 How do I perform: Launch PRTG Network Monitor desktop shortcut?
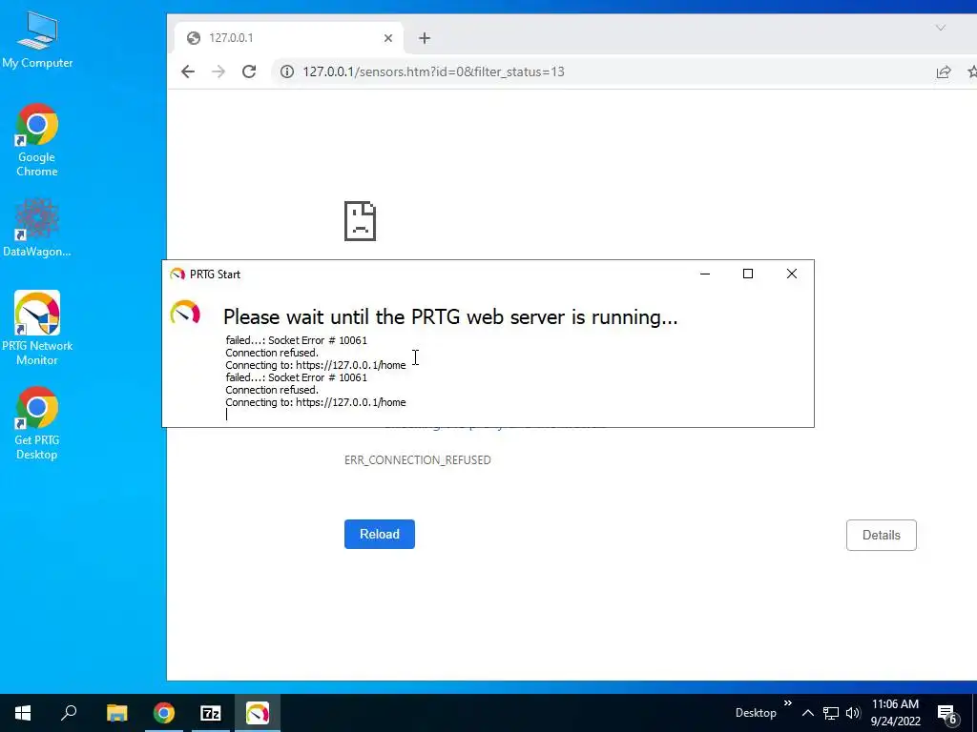click(37, 328)
